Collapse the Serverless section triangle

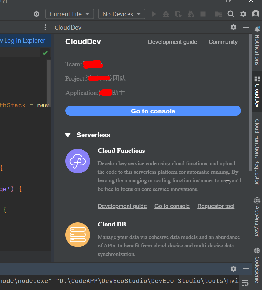[x=68, y=135]
